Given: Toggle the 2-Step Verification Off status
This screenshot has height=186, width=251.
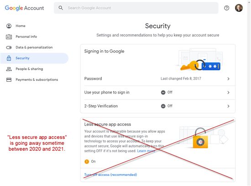Looking at the screenshot, I should 167,106.
